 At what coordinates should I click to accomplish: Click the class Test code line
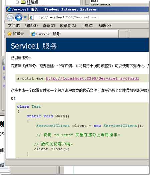pyautogui.click(x=29, y=106)
